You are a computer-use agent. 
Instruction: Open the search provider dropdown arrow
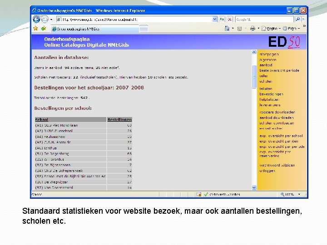[x=303, y=19]
